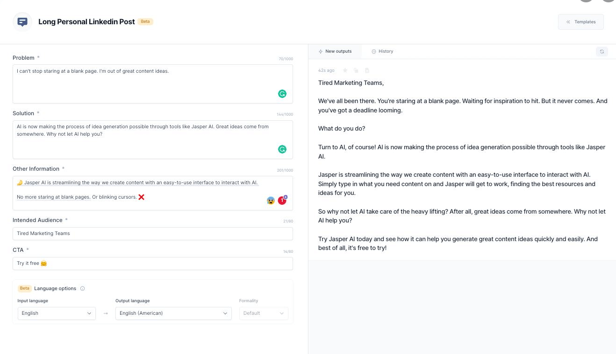This screenshot has width=616, height=354.
Task: Click the CTA input field
Action: 152,264
